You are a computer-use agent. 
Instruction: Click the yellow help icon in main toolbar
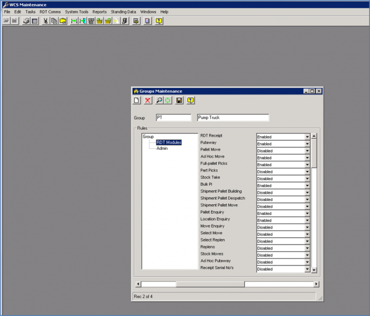click(159, 21)
